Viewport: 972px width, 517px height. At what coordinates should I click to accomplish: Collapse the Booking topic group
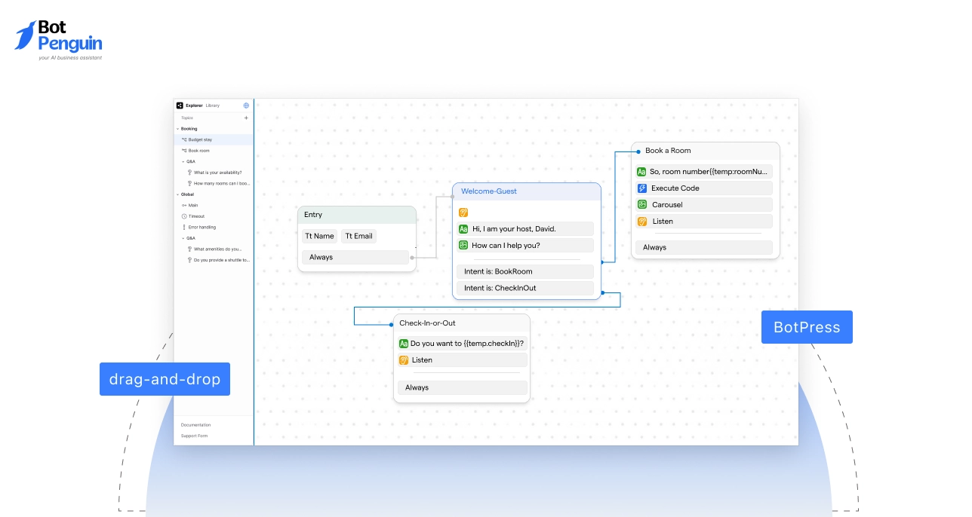tap(178, 129)
